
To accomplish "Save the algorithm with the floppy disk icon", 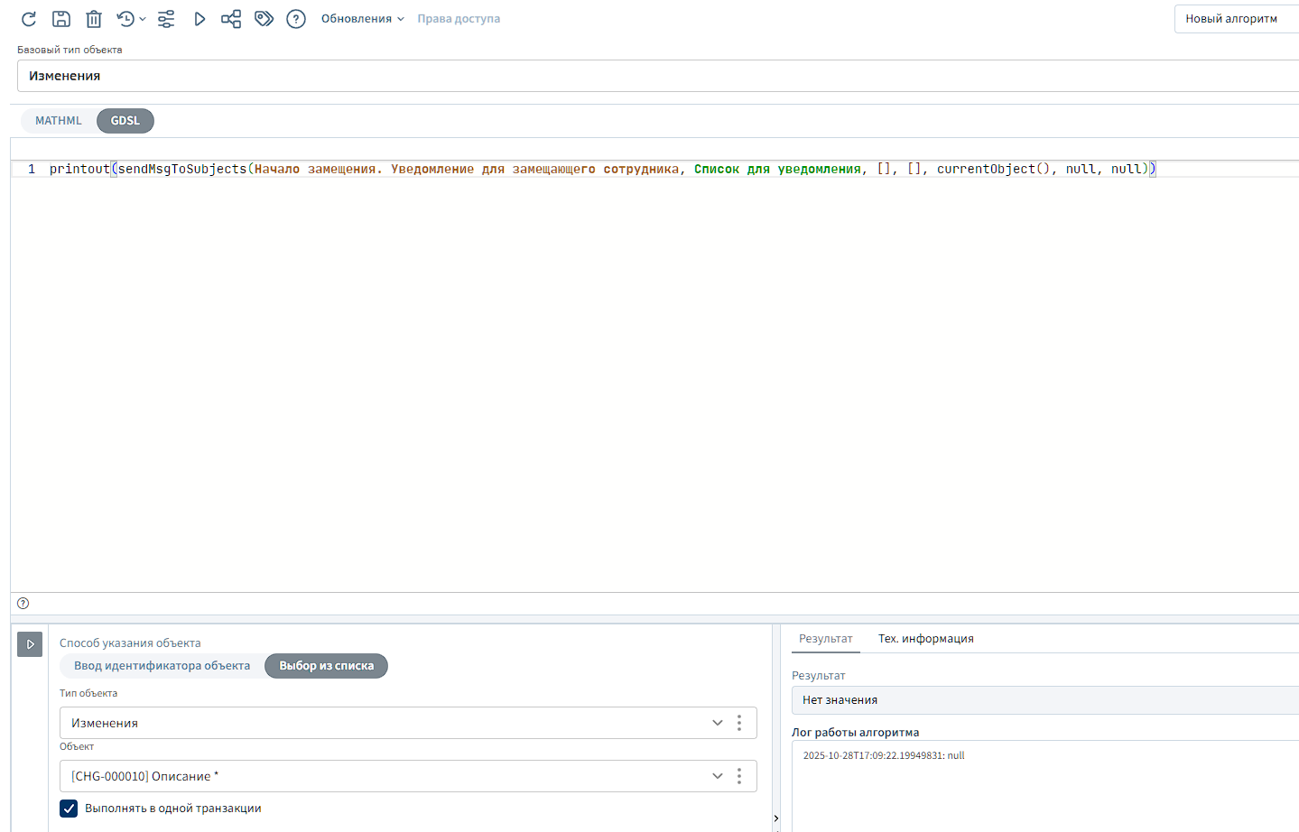I will click(x=61, y=19).
